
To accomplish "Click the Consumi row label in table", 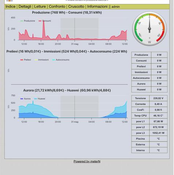I will tap(141, 61).
